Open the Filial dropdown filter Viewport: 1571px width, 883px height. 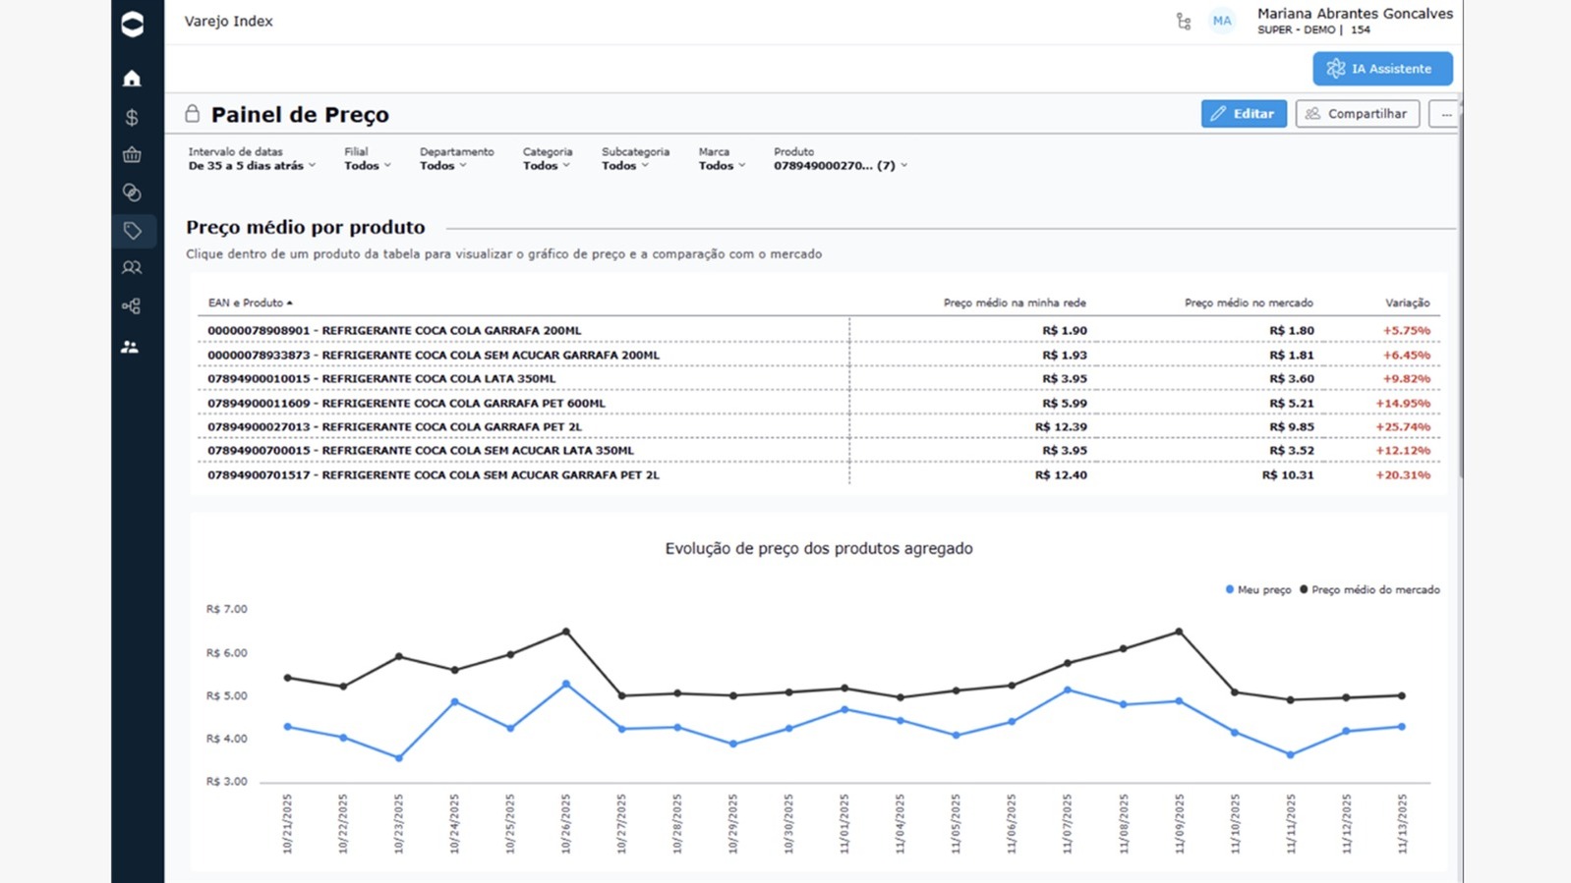[x=367, y=166]
